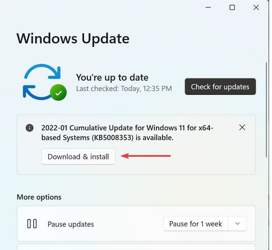Click the Windows Update page heading
272x250 pixels.
pyautogui.click(x=73, y=38)
